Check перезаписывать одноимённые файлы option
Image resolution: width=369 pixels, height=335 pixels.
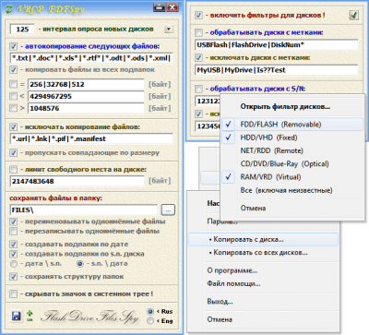pos(13,231)
